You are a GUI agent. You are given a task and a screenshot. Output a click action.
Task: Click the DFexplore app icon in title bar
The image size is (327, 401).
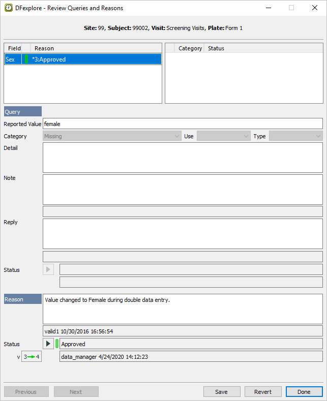pyautogui.click(x=8, y=8)
